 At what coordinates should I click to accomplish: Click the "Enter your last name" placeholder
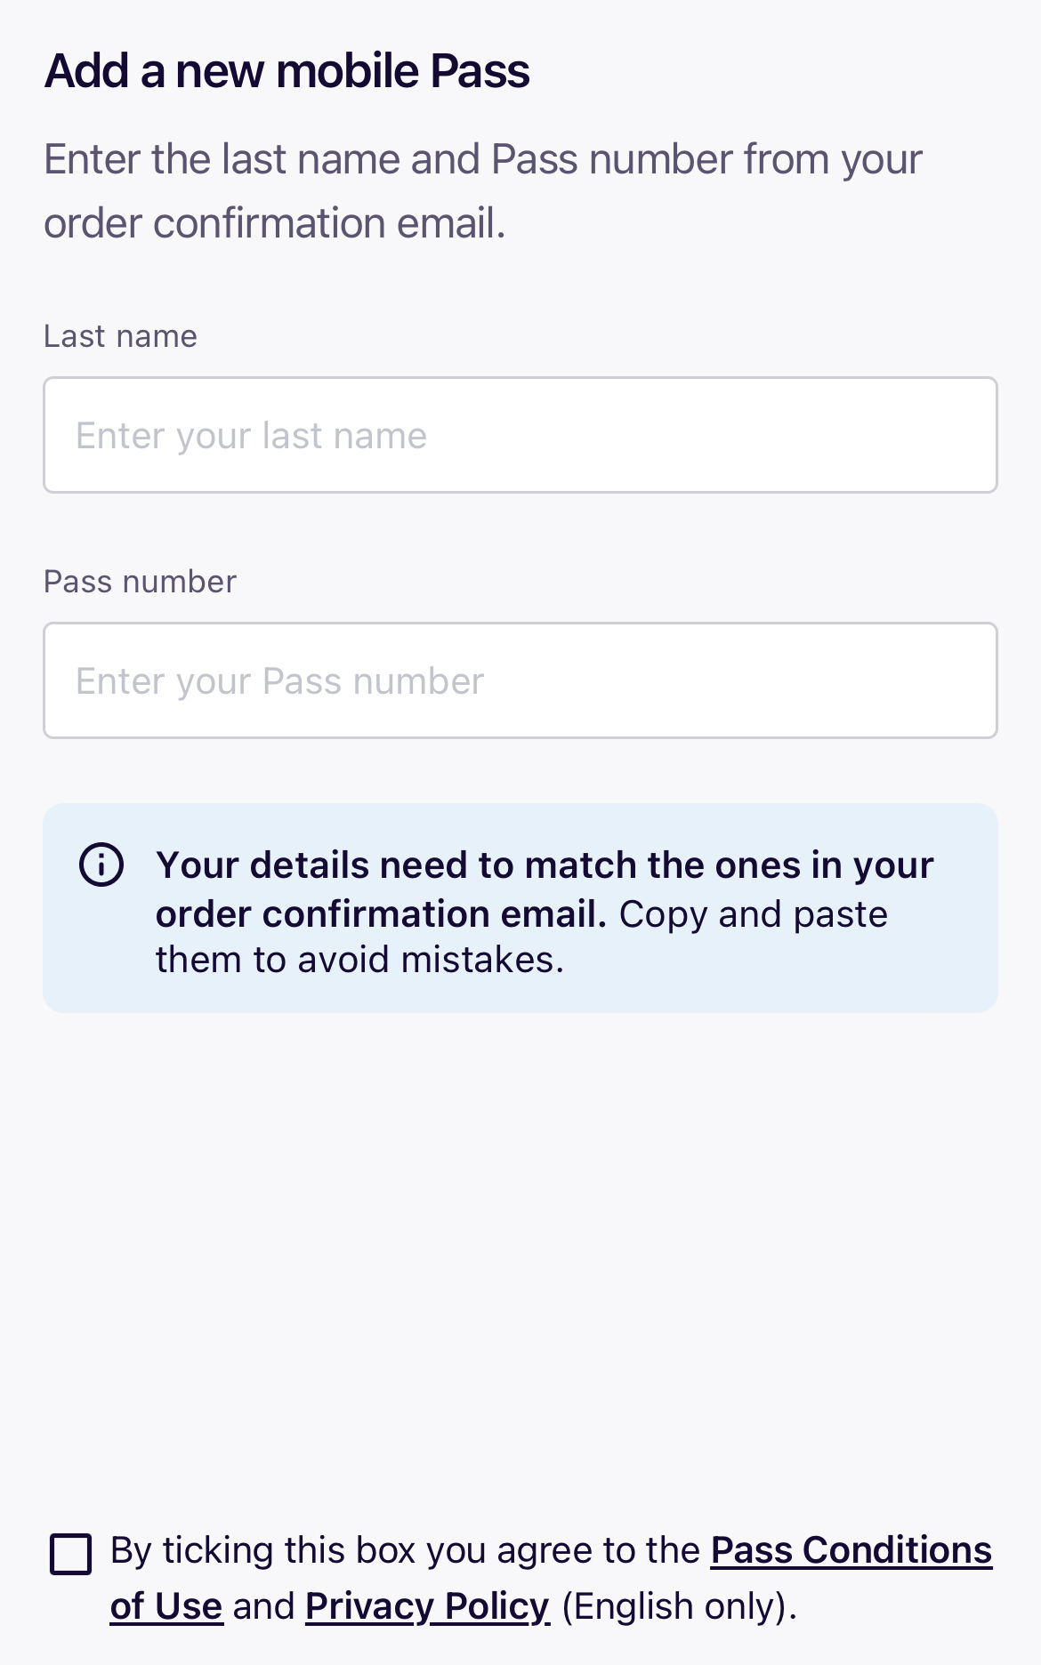tap(251, 436)
